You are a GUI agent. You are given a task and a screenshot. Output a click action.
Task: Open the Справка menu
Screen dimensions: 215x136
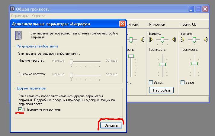pos(39,16)
